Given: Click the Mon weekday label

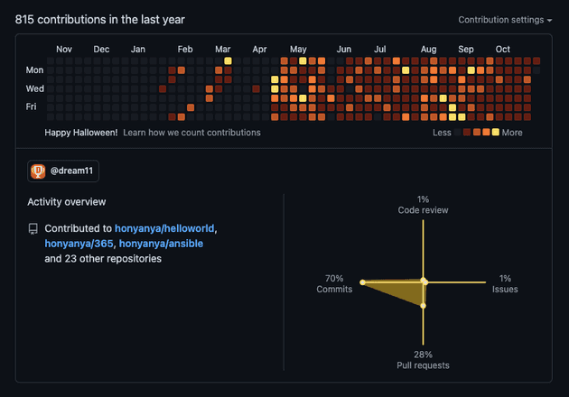Looking at the screenshot, I should (x=34, y=70).
